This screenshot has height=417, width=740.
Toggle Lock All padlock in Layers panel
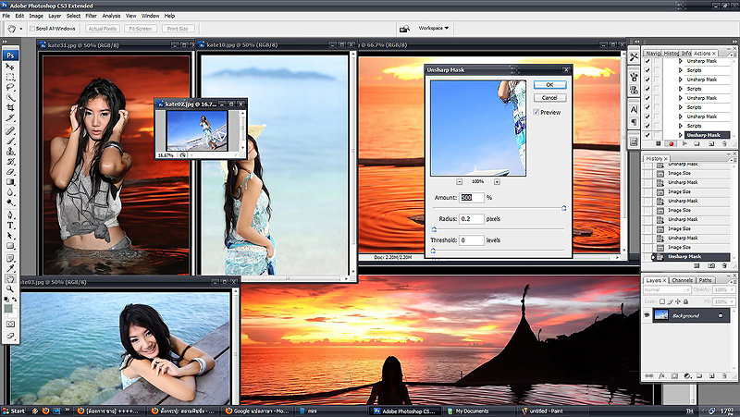(x=685, y=301)
